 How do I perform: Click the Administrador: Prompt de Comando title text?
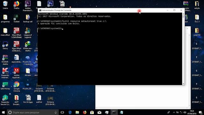[57, 10]
